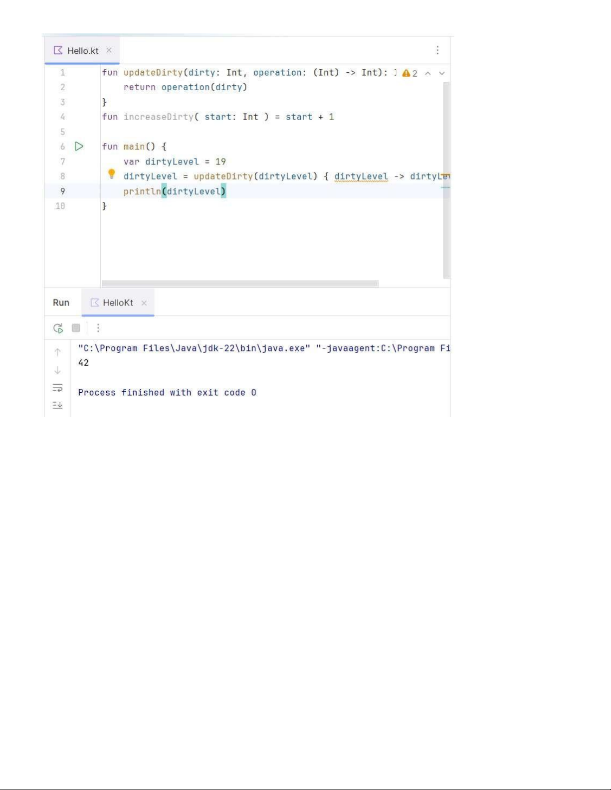Viewport: 611px width, 790px height.
Task: Click the console down arrow icon
Action: click(x=58, y=370)
